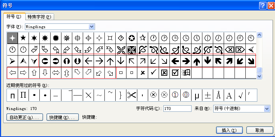
Task: Pick the thin left arrow symbol
Action: point(89,61)
